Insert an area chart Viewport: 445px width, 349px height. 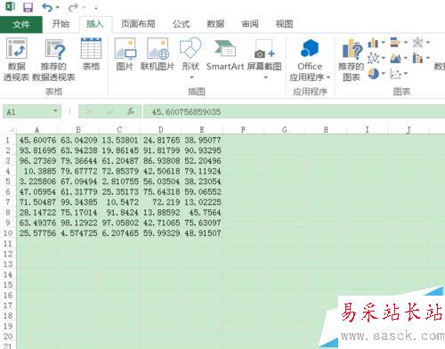click(x=395, y=58)
